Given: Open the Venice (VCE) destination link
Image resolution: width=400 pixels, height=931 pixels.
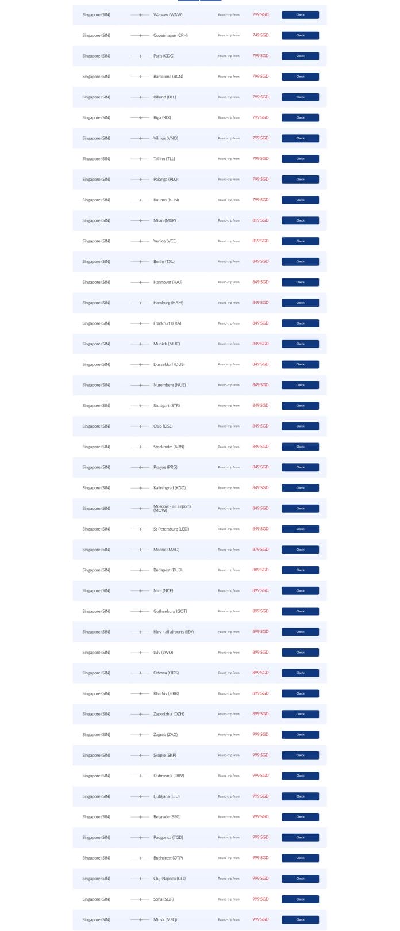Looking at the screenshot, I should pyautogui.click(x=165, y=241).
